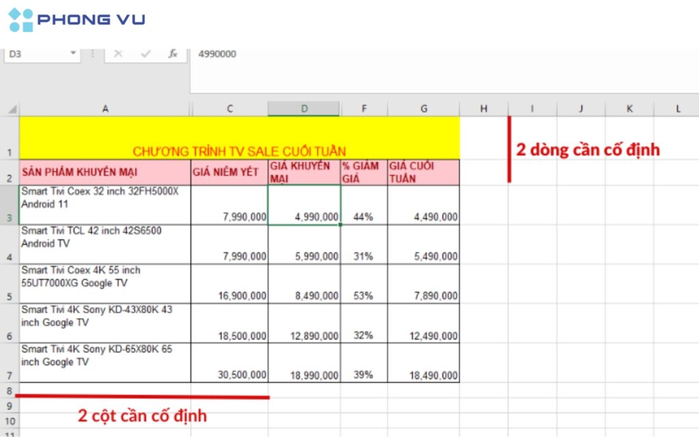Open the Name Box dropdown arrow

[x=72, y=53]
